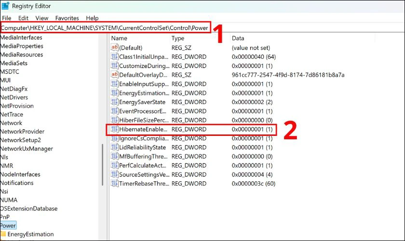The height and width of the screenshot is (241, 405).
Task: Select the EventProcessorE... DWORD icon
Action: click(x=114, y=110)
